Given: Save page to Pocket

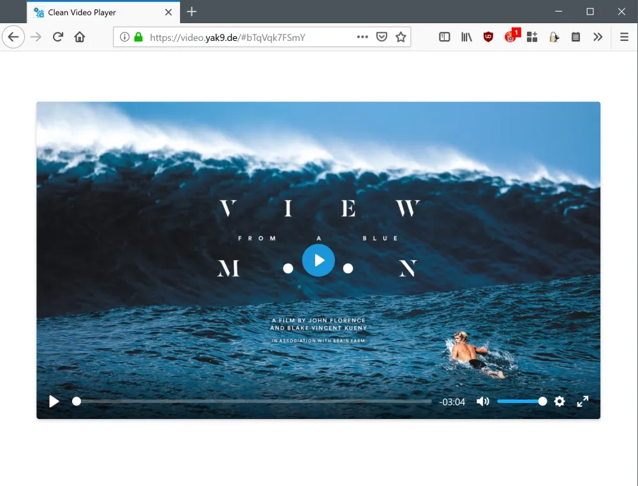Looking at the screenshot, I should pos(382,37).
